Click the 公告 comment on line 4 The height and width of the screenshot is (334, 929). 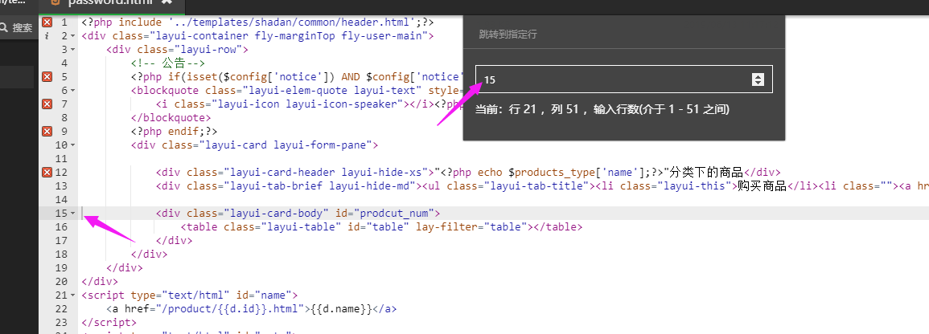pyautogui.click(x=168, y=63)
